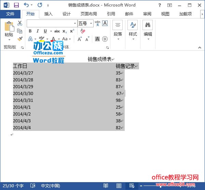Image resolution: width=205 pixels, height=190 pixels.
Task: Click the zoom out minus button
Action: click(x=141, y=186)
